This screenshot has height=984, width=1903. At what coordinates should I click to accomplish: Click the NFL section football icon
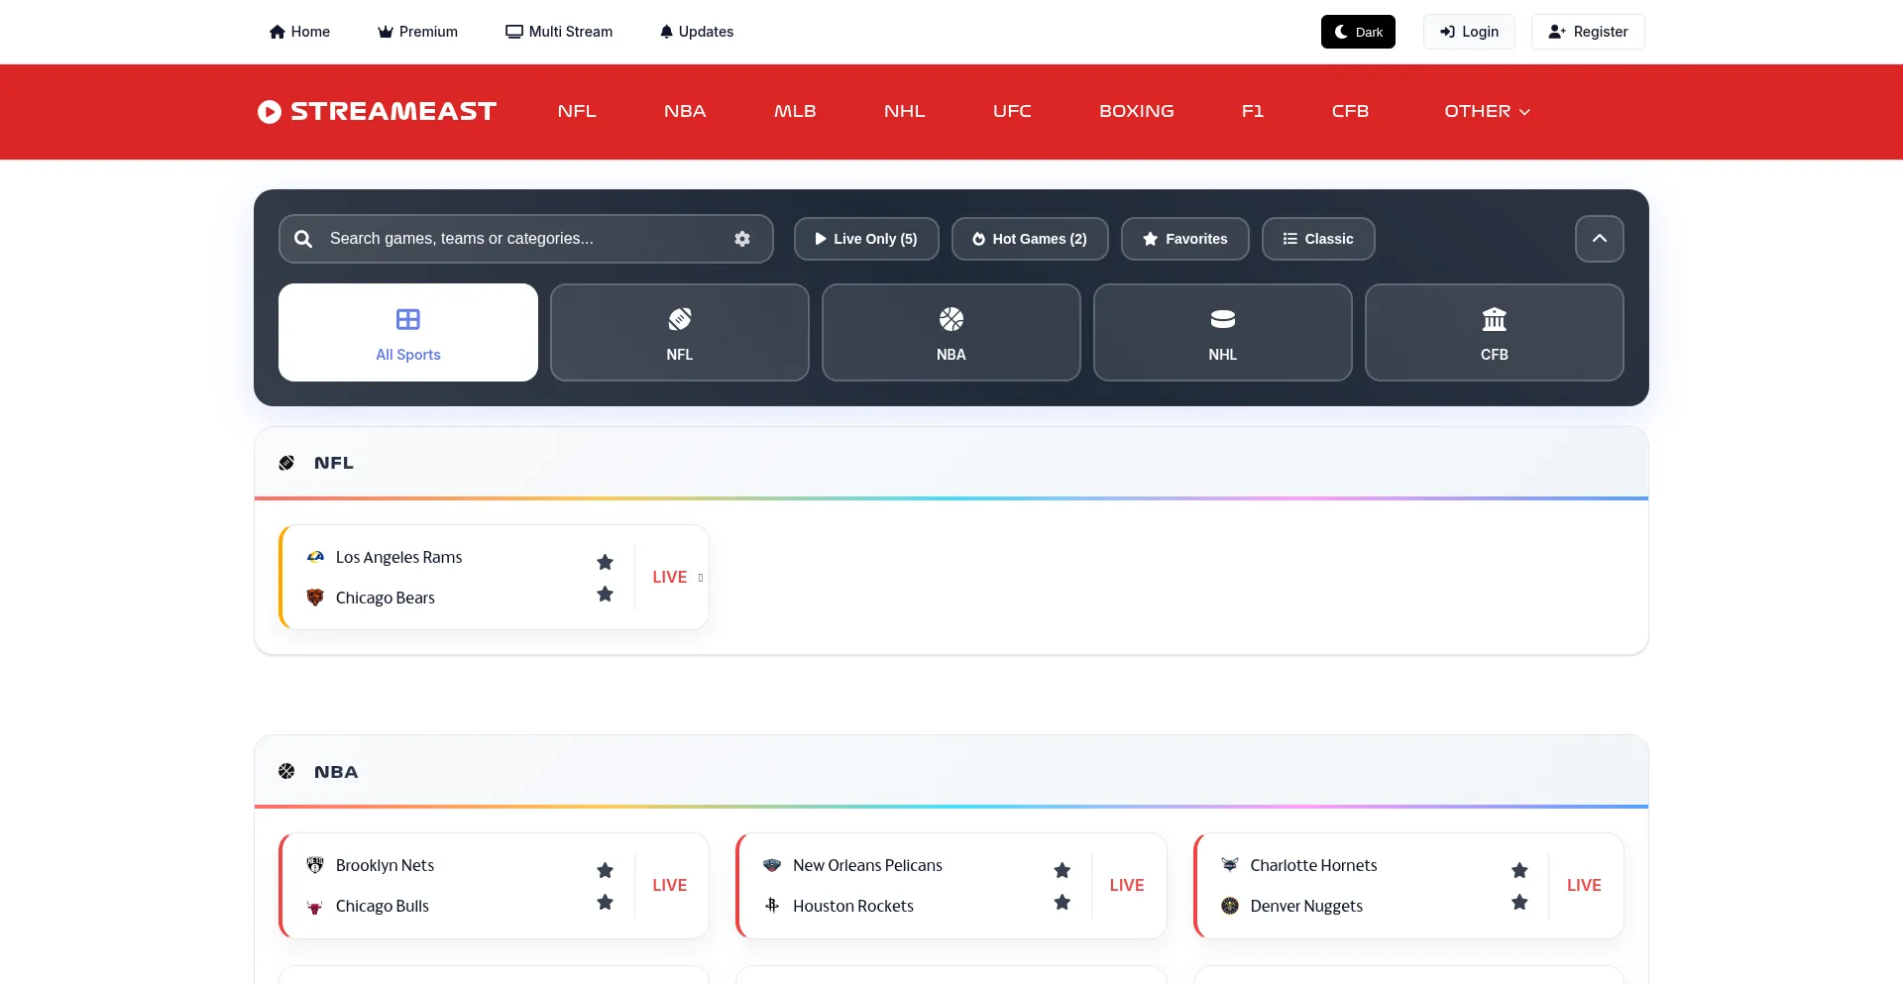286,463
